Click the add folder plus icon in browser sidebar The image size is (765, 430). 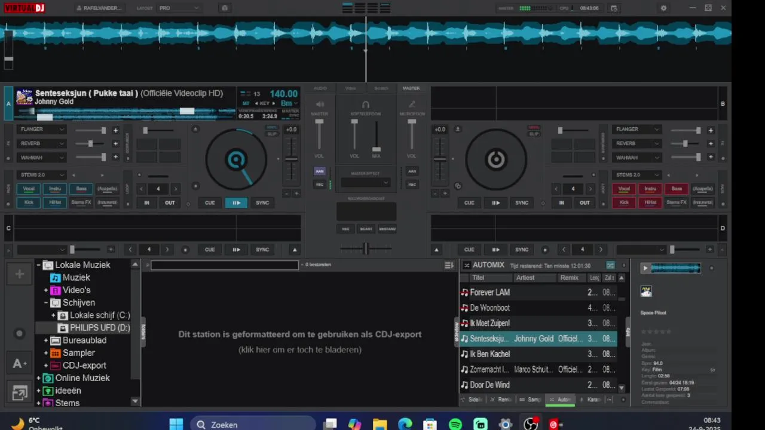pyautogui.click(x=20, y=274)
